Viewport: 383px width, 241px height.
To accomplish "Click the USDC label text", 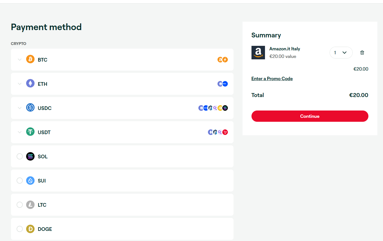I will click(45, 108).
